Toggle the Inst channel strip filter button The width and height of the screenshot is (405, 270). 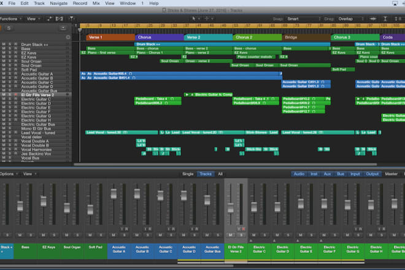click(314, 174)
